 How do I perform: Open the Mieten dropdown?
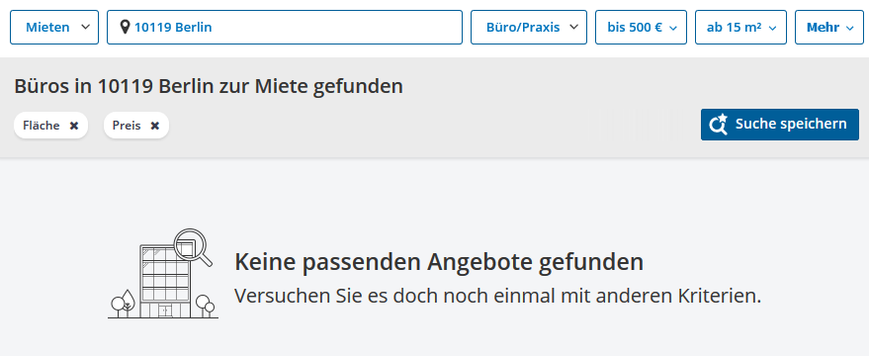click(x=54, y=27)
